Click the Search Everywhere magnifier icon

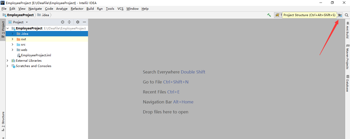pos(347,15)
